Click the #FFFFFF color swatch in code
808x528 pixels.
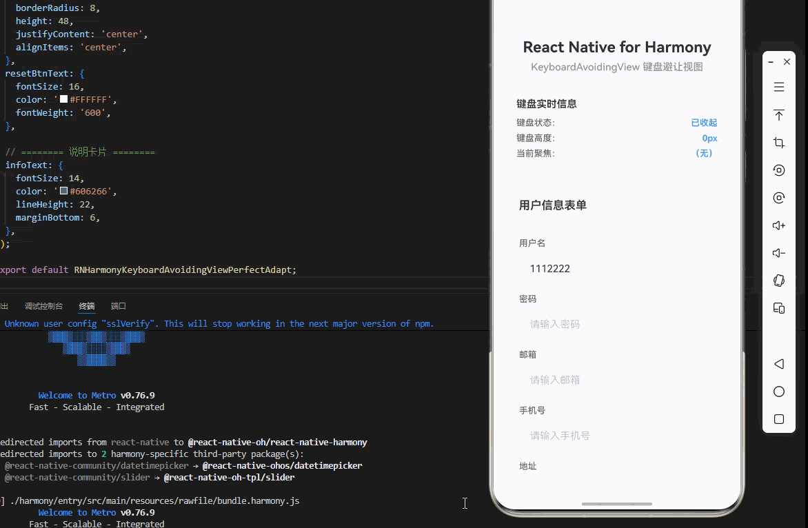[64, 99]
